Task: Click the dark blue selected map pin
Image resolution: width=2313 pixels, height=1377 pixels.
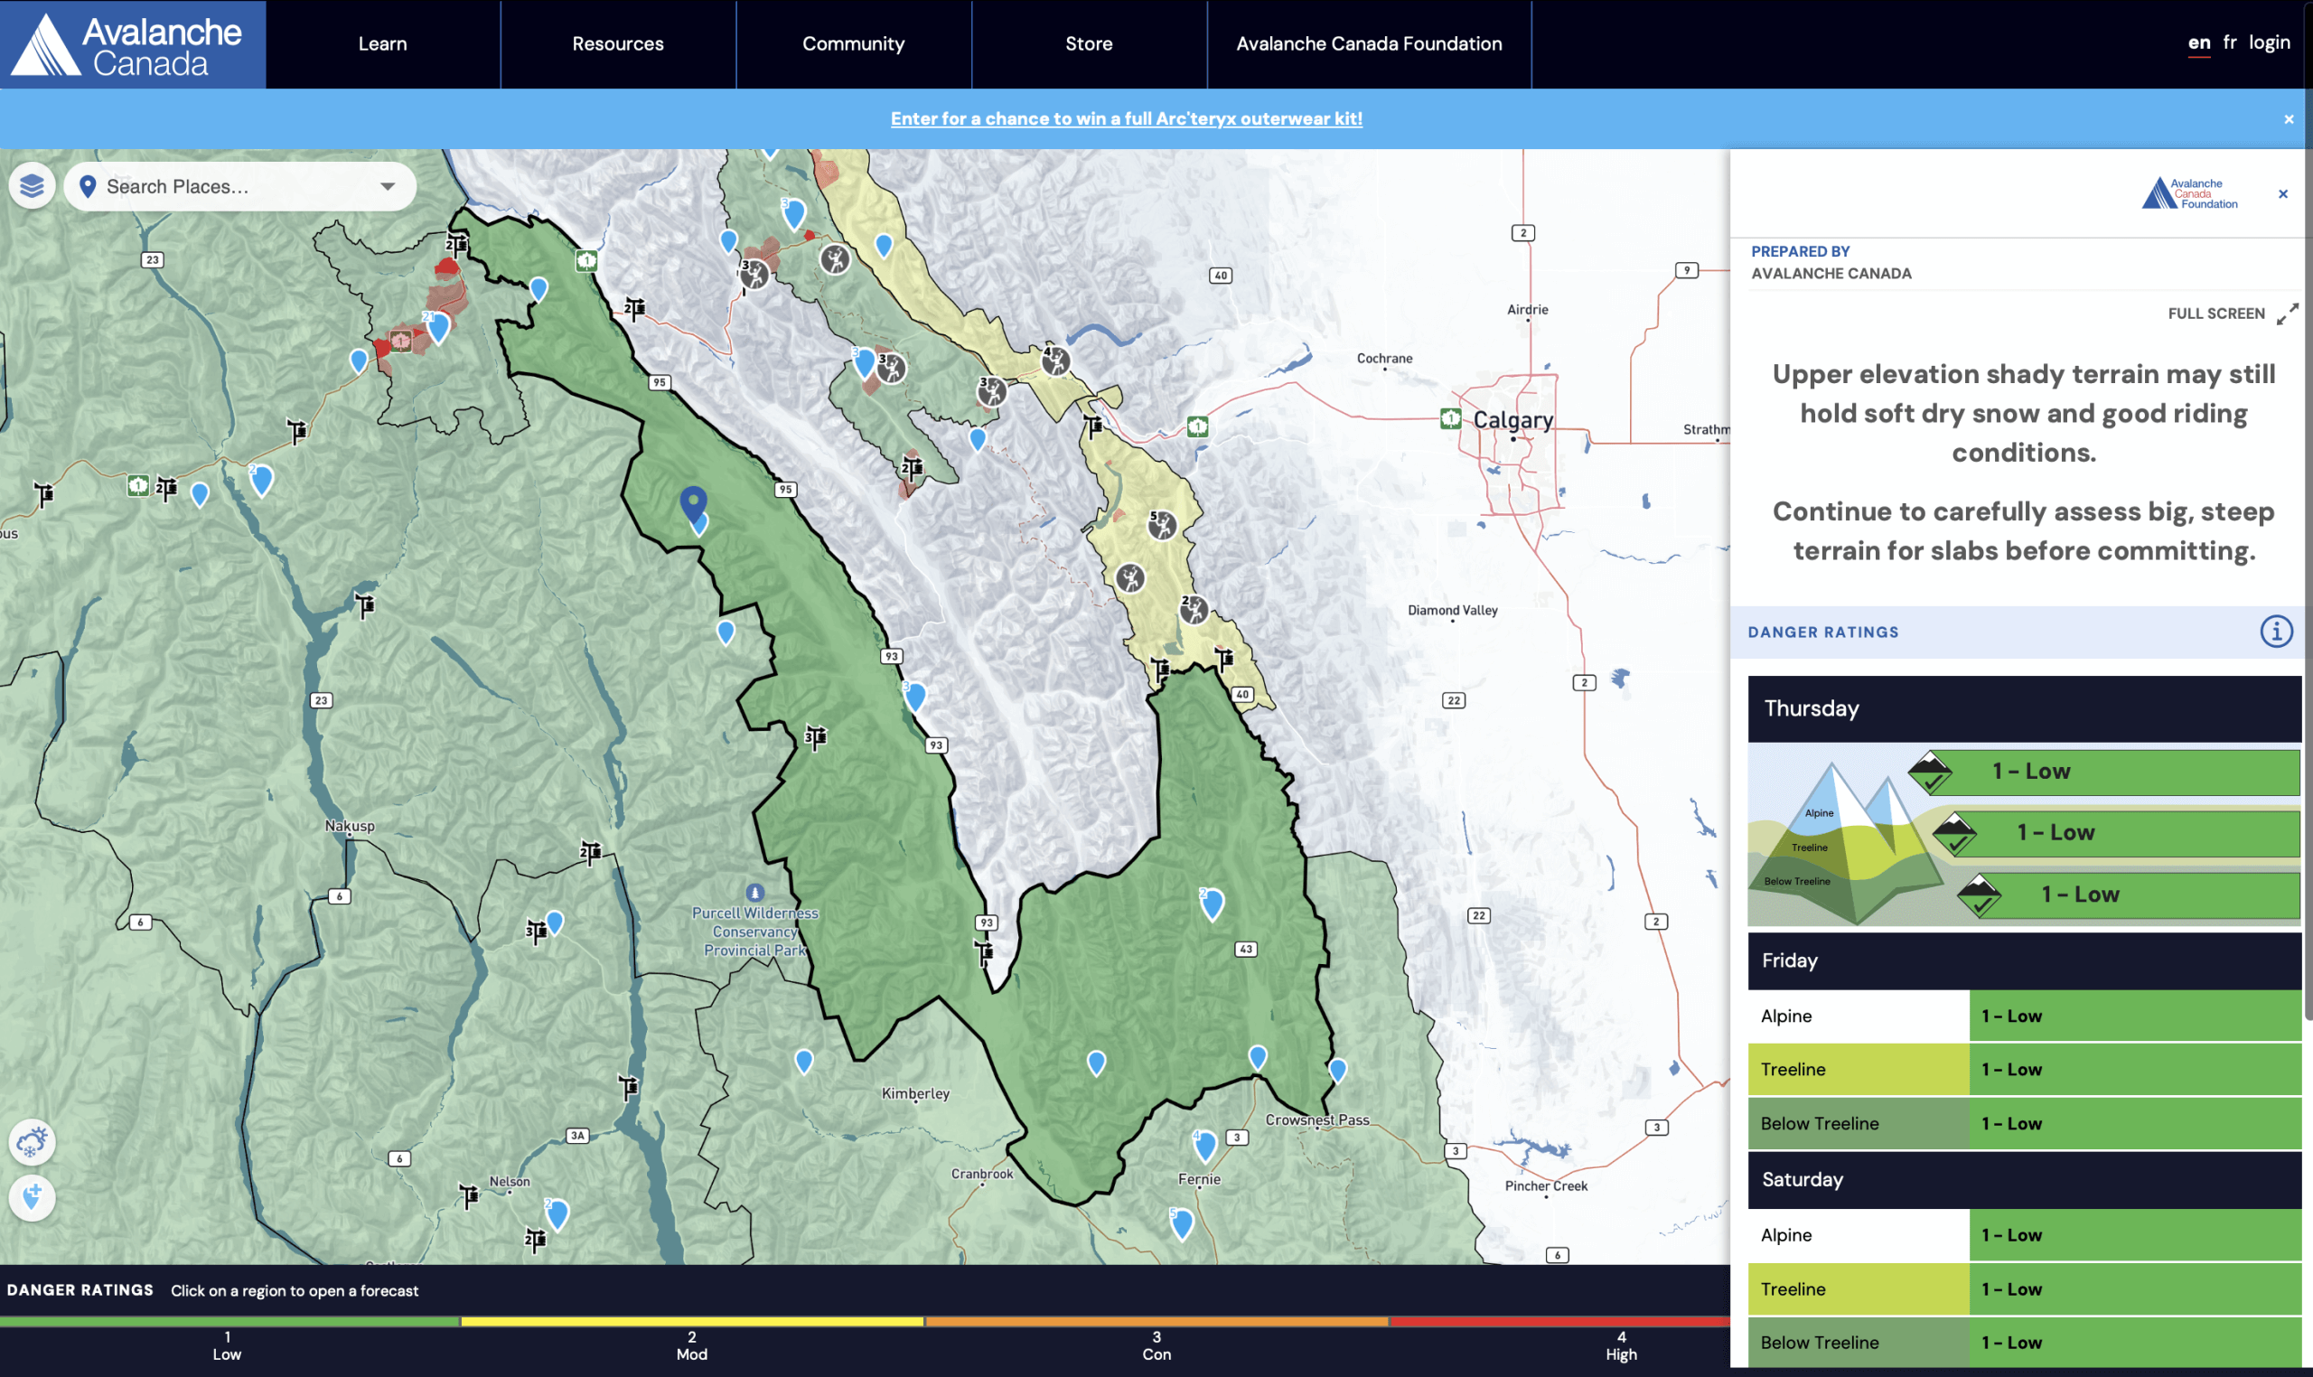Action: pyautogui.click(x=693, y=504)
